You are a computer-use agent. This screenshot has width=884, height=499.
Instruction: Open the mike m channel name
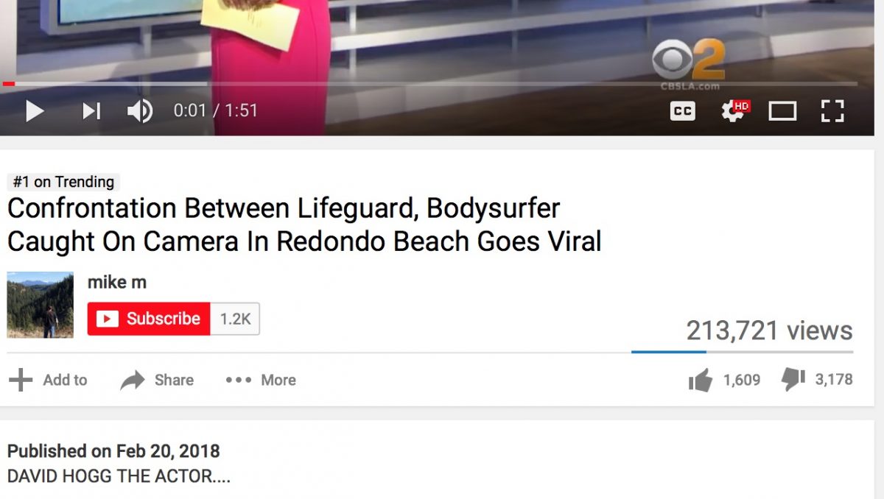tap(117, 283)
